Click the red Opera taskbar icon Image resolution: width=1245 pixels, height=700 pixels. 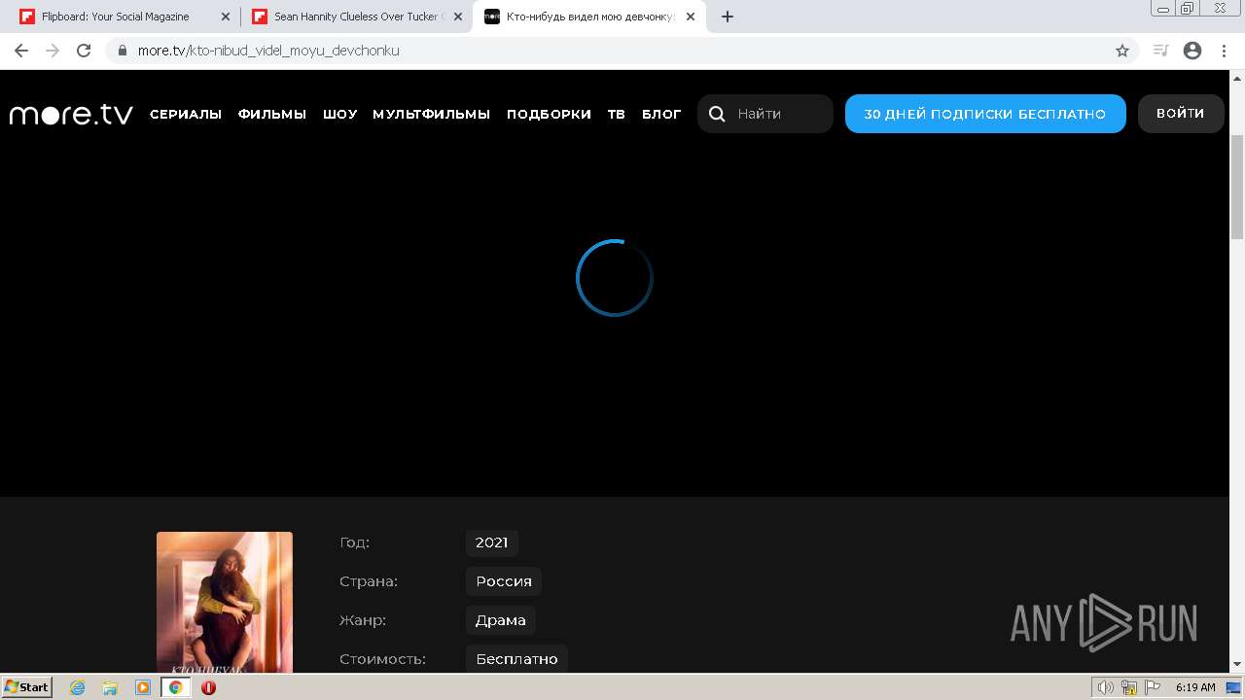[208, 687]
